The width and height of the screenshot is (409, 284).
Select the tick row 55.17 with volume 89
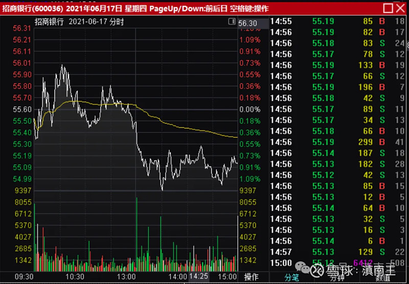[337, 109]
